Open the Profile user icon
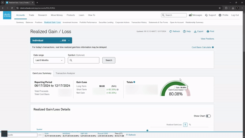The width and height of the screenshot is (245, 138). click(x=220, y=15)
